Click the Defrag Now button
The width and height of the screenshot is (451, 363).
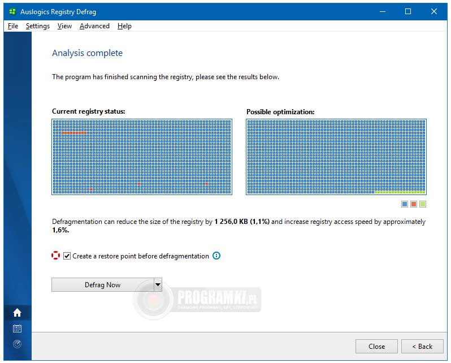(x=103, y=285)
